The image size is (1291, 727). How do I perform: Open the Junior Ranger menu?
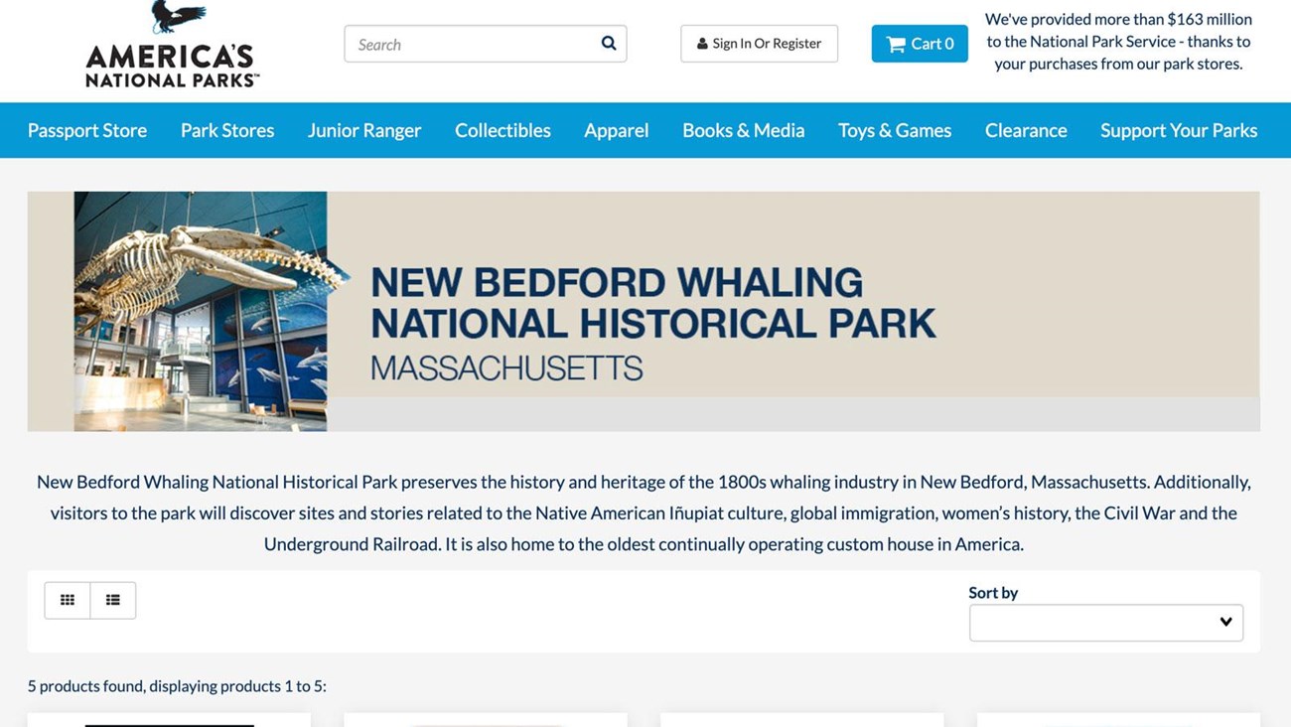(x=364, y=130)
